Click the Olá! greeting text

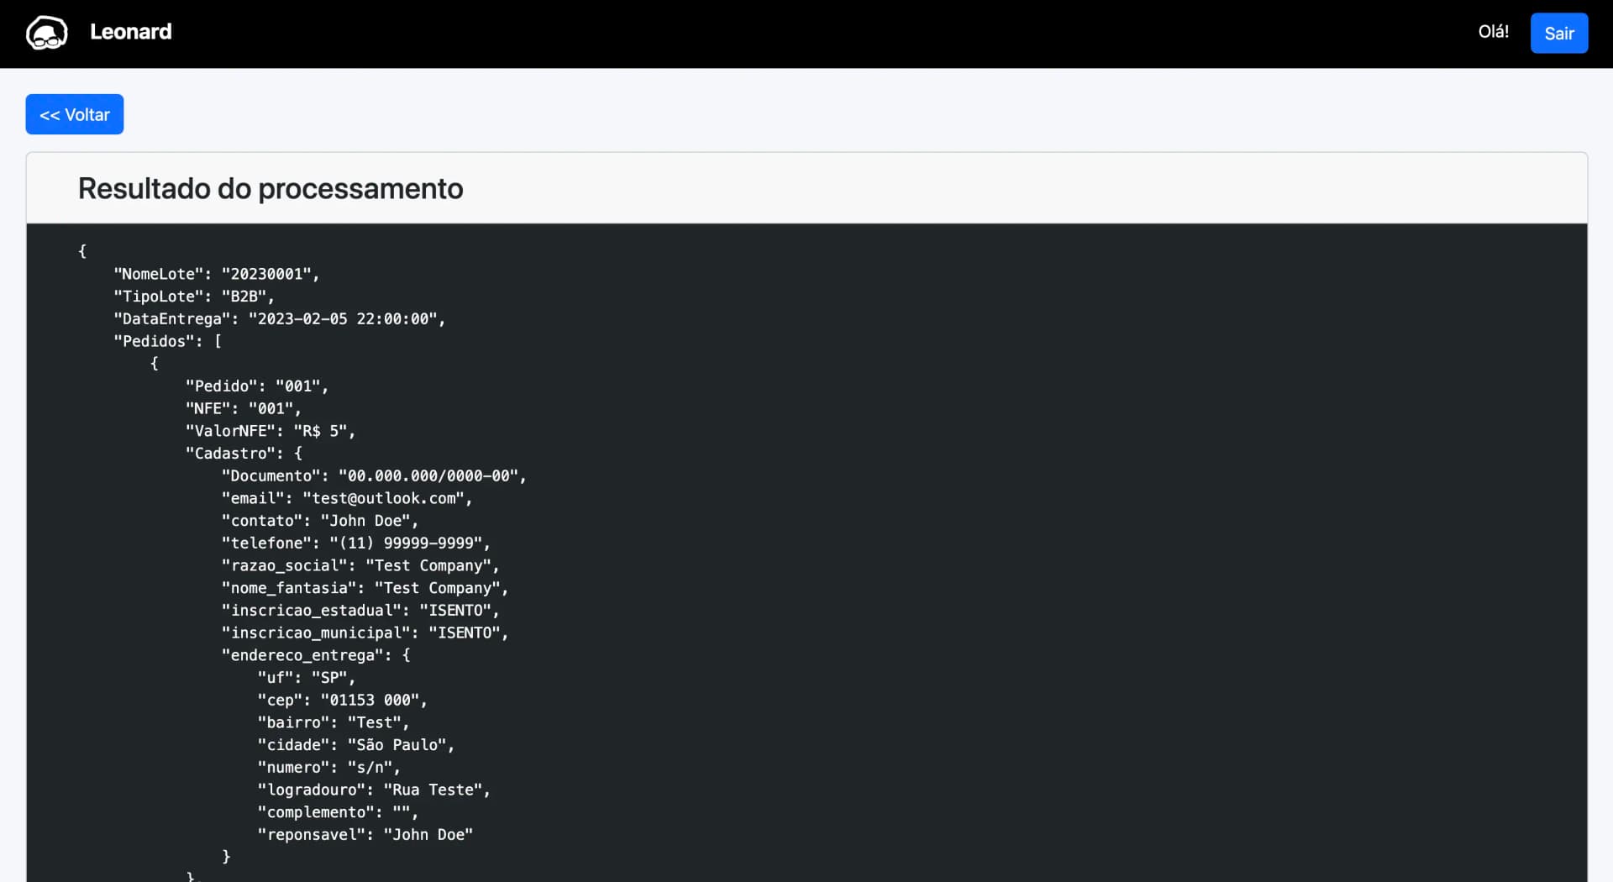(x=1494, y=31)
